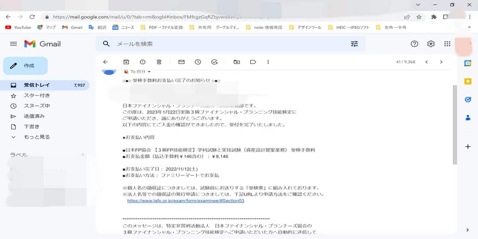
Task: Open the 共有用 グーグルマイ bookmark folder
Action: (x=214, y=27)
